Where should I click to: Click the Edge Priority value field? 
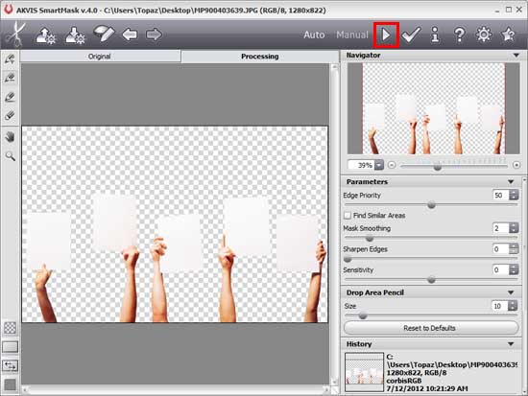click(501, 196)
